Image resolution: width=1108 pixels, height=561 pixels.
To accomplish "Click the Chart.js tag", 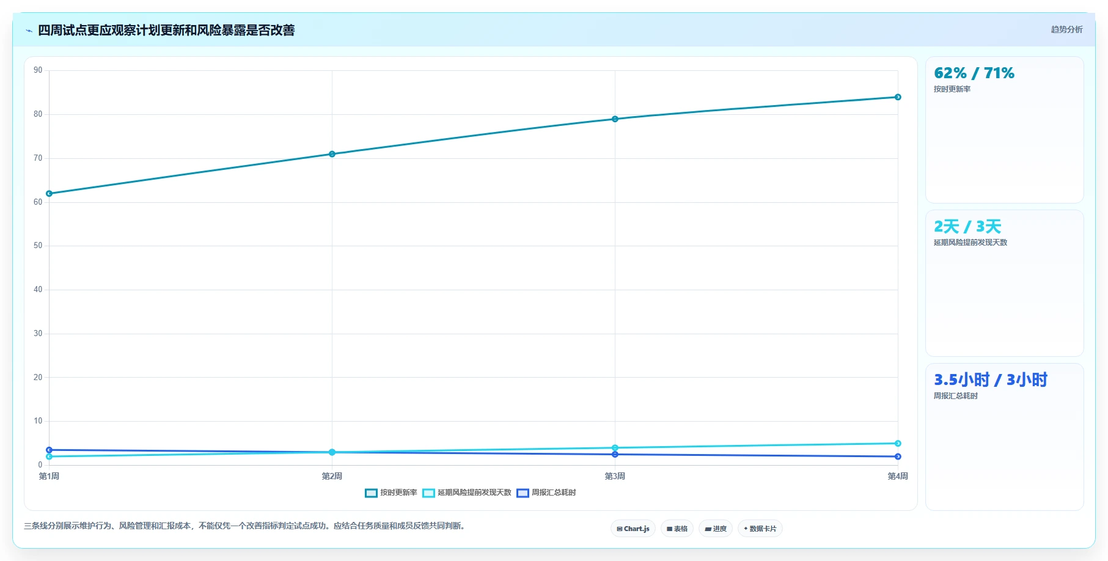I will pyautogui.click(x=633, y=529).
